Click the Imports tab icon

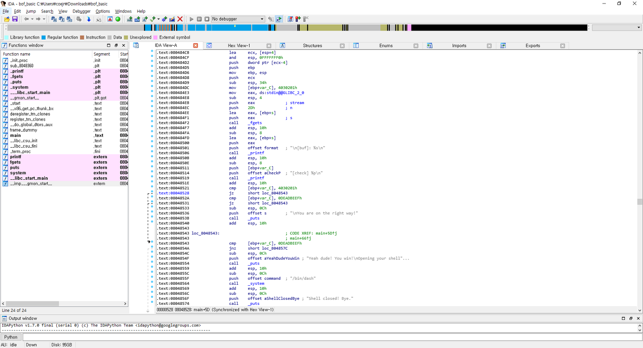(430, 45)
